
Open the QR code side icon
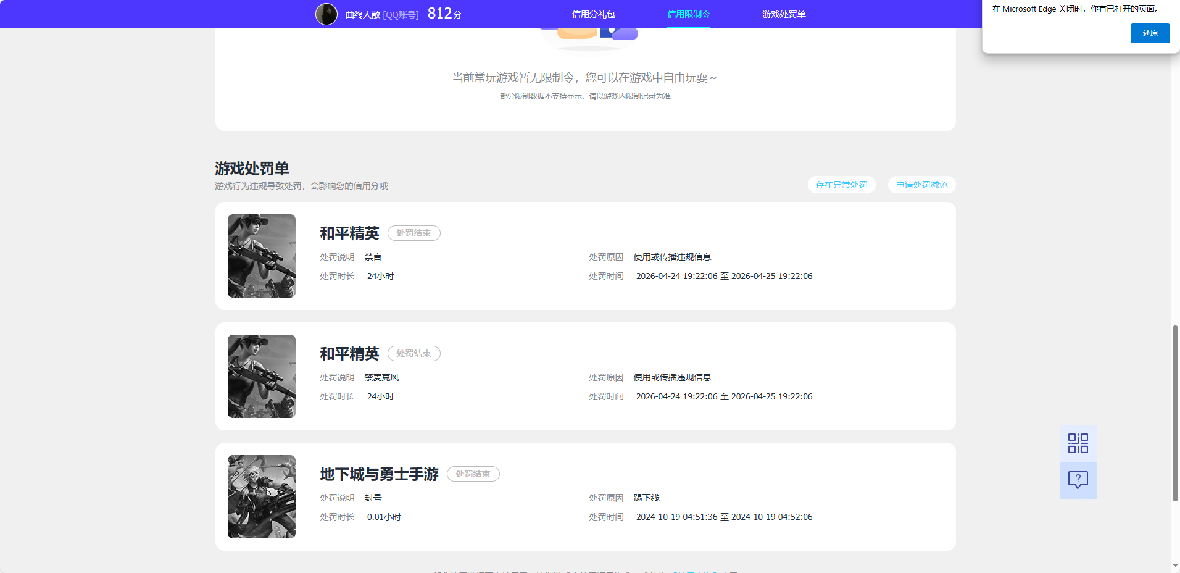pyautogui.click(x=1078, y=443)
